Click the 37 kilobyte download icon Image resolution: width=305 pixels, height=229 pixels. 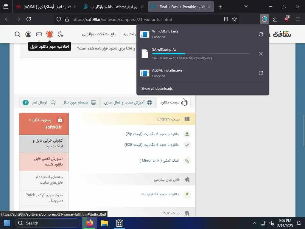point(187,194)
